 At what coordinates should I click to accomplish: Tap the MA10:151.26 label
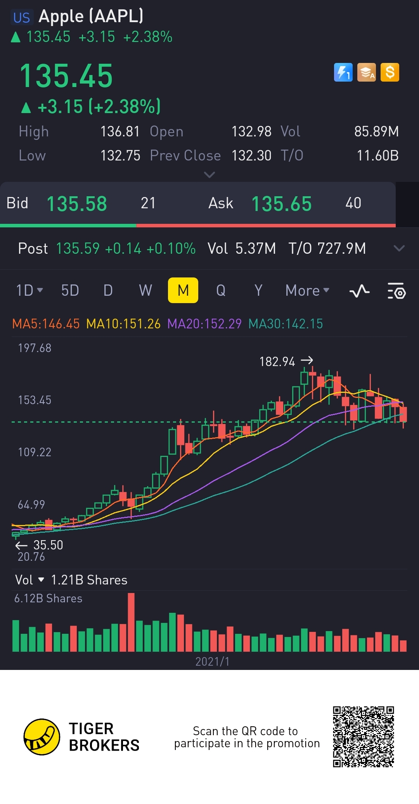123,324
